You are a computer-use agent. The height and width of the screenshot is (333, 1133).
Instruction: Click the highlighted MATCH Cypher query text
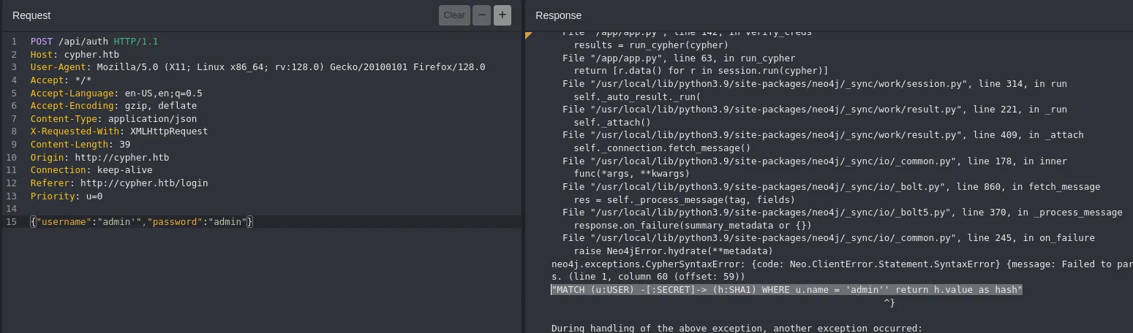(x=786, y=290)
